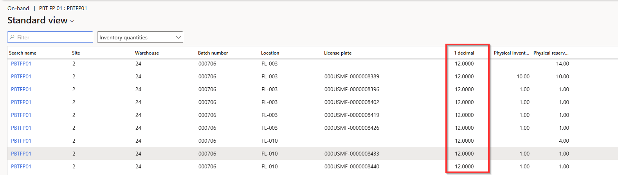This screenshot has height=175, width=618.
Task: Open PBTFP01 link for license plate 000USMF-0000008389
Action: click(21, 76)
